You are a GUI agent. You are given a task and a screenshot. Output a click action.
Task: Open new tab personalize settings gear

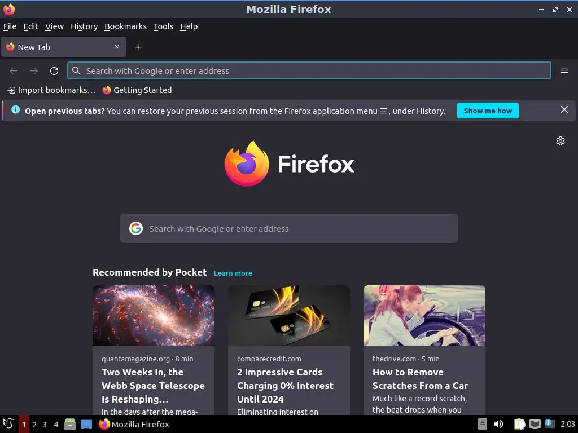pos(561,141)
